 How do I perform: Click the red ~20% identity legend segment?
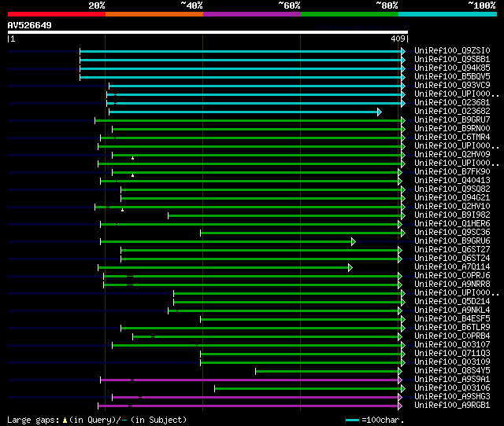57,14
